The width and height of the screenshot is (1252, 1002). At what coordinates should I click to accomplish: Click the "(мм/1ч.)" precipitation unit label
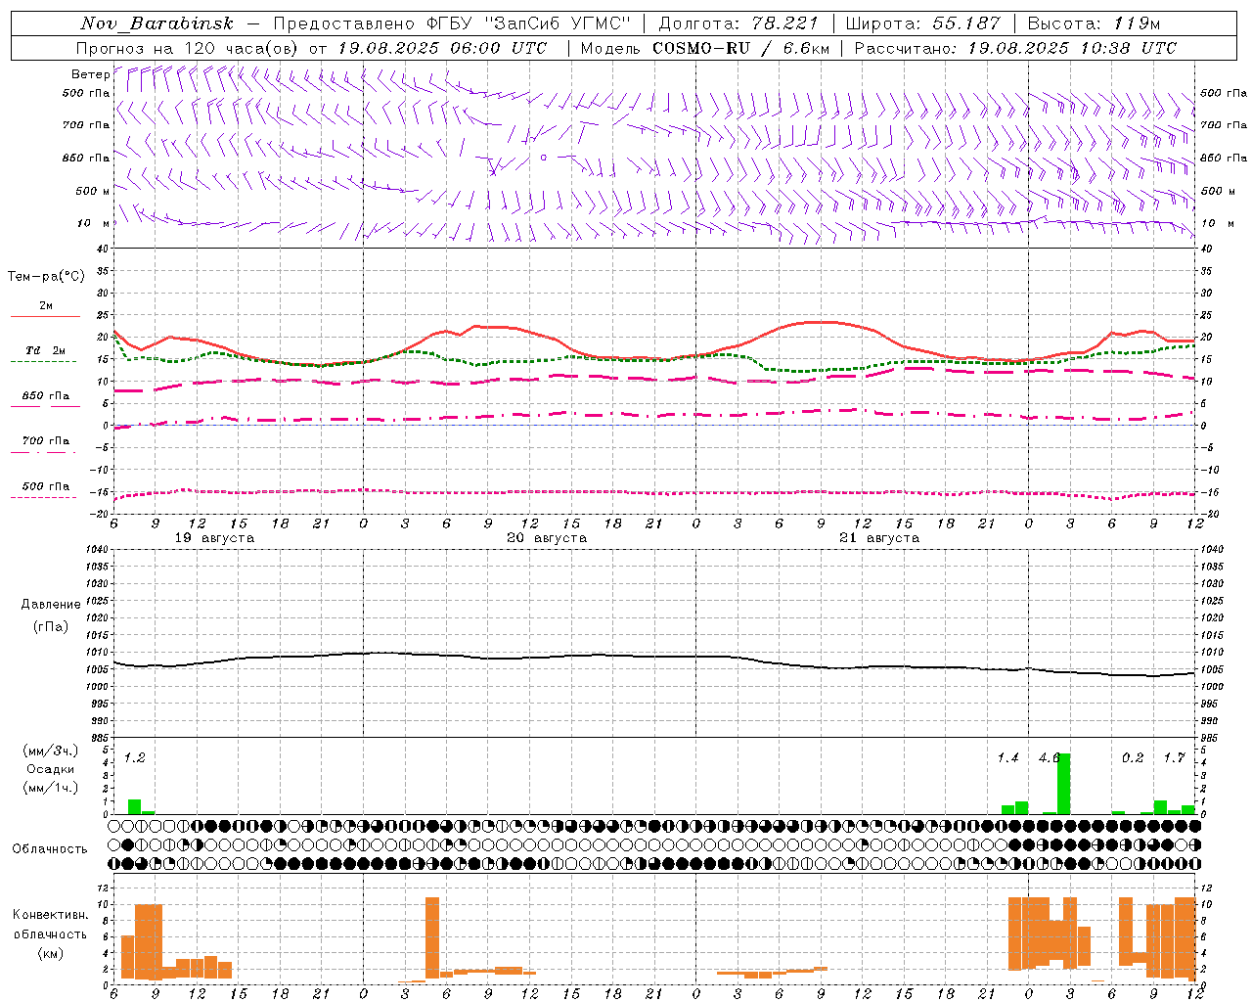point(50,788)
